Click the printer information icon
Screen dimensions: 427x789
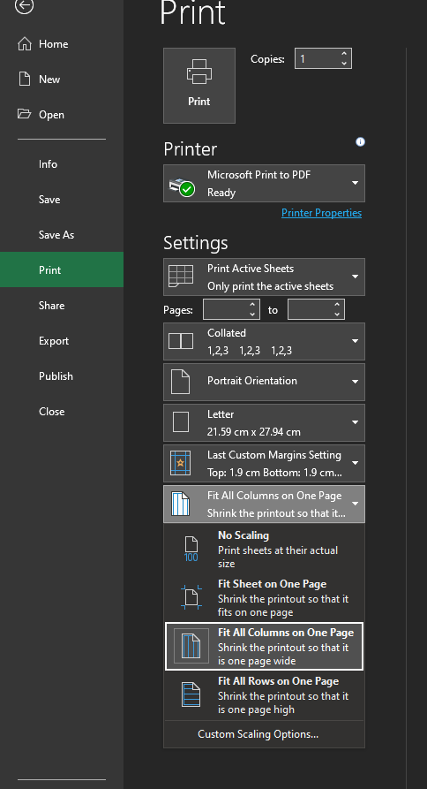360,142
